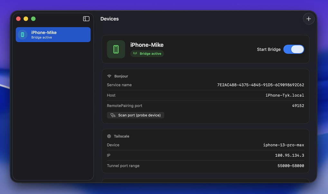Click the globe icon beside Tailscale
The height and width of the screenshot is (194, 328).
click(x=109, y=136)
